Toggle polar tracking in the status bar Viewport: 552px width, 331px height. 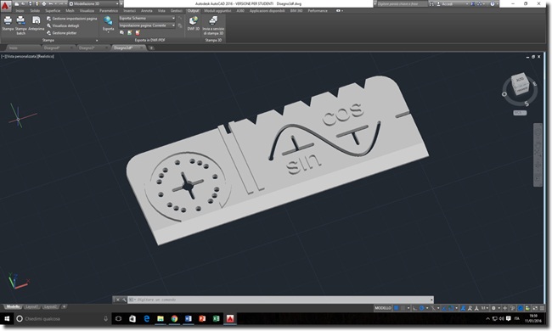pyautogui.click(x=421, y=308)
